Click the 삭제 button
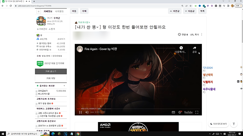 [x=84, y=11]
